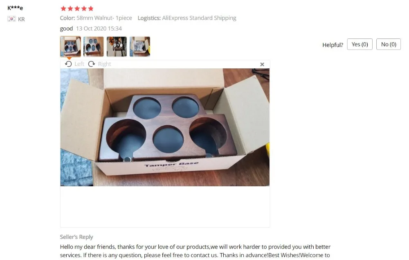Click the Seller's Reply heading
The width and height of the screenshot is (409, 260).
tap(76, 237)
